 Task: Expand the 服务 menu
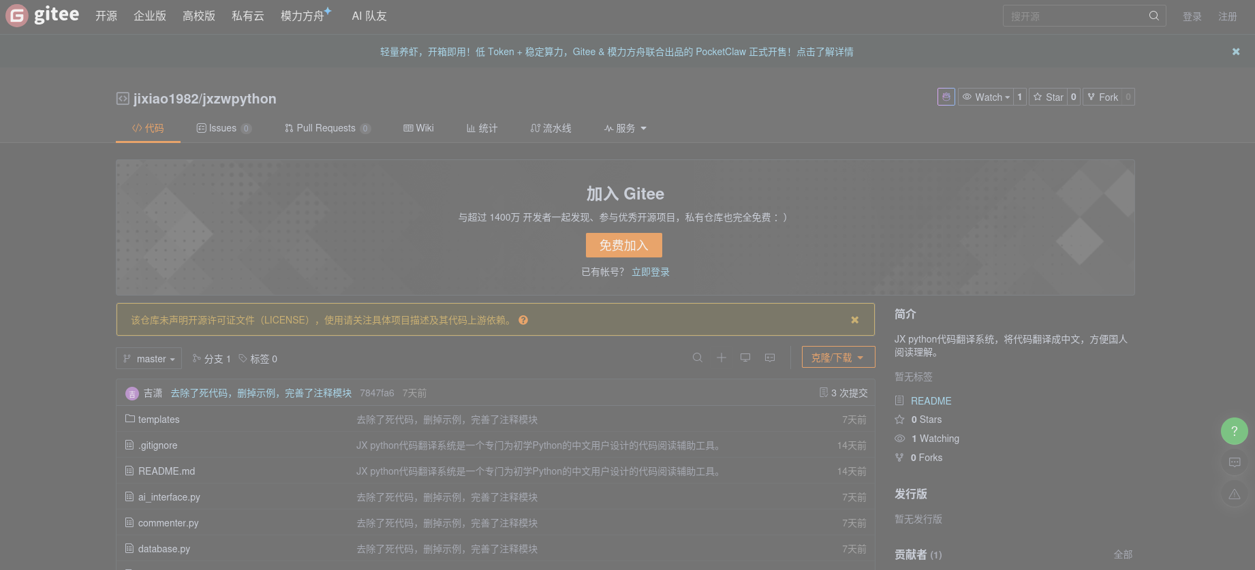pos(625,129)
